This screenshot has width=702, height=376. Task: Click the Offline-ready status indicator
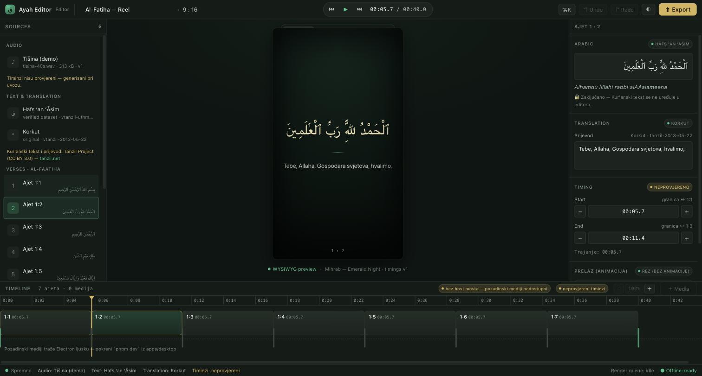(679, 370)
